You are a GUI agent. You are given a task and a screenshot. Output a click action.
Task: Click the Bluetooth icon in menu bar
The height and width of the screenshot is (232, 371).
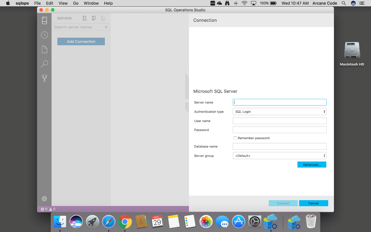tap(236, 3)
